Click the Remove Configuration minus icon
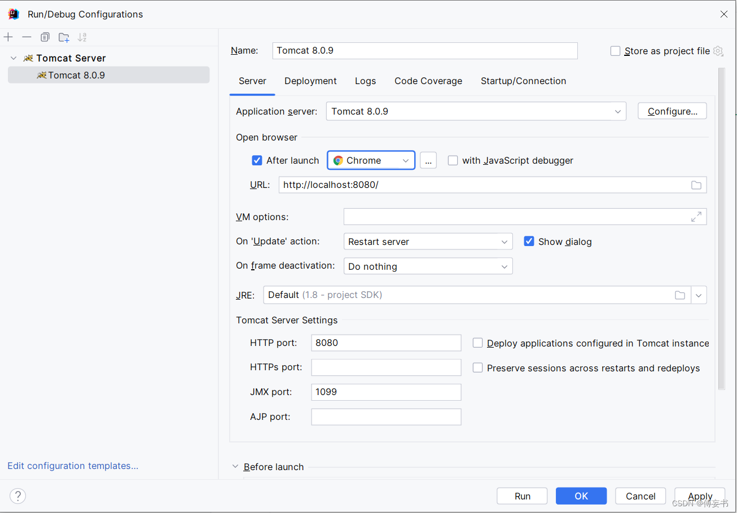This screenshot has width=737, height=513. (27, 37)
